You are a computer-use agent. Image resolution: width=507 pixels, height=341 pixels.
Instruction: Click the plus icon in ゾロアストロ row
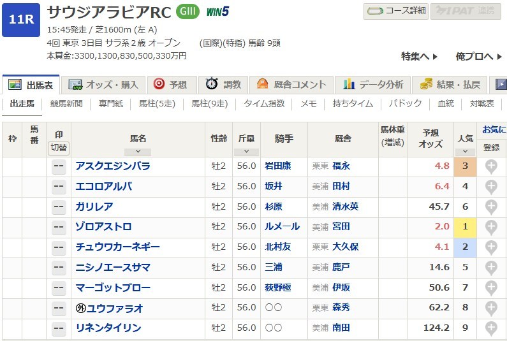[x=491, y=227]
